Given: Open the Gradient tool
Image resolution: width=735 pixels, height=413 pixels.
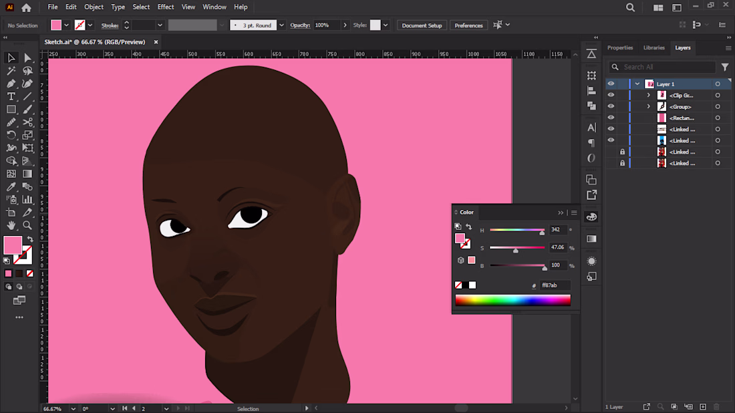Looking at the screenshot, I should (27, 174).
